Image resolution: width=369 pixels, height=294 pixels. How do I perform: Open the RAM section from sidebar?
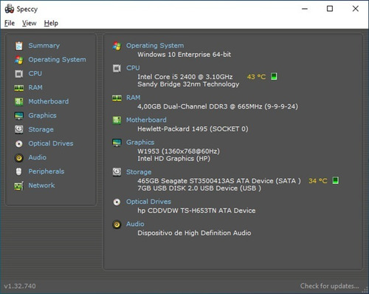(x=35, y=87)
